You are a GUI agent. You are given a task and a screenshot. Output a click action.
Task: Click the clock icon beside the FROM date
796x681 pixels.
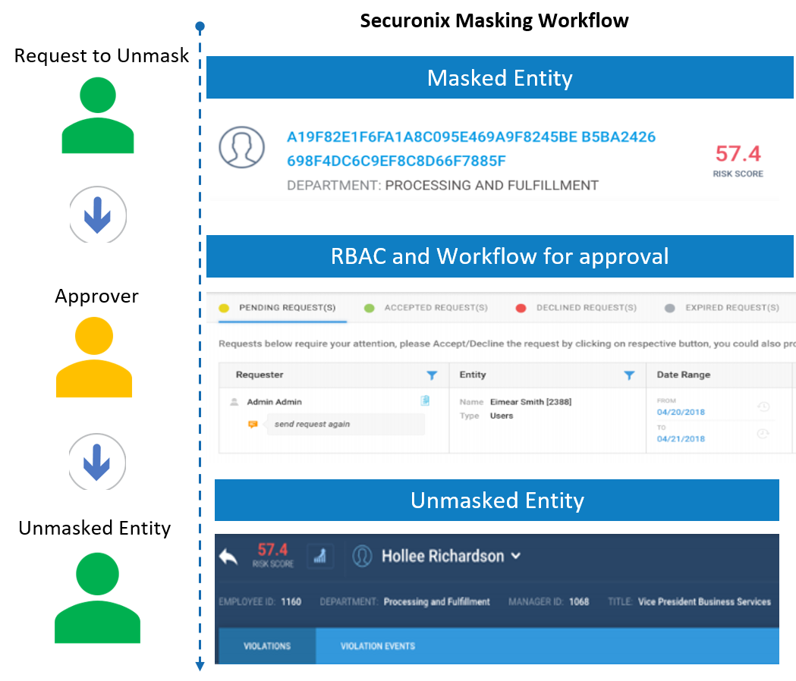tap(763, 407)
